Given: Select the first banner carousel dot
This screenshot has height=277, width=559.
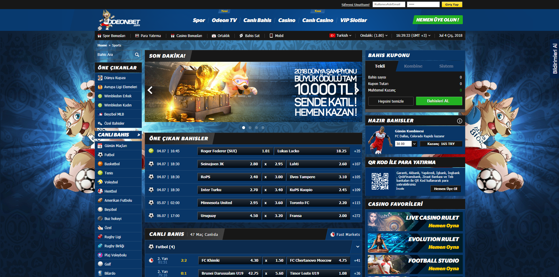Looking at the screenshot, I should coord(244,128).
